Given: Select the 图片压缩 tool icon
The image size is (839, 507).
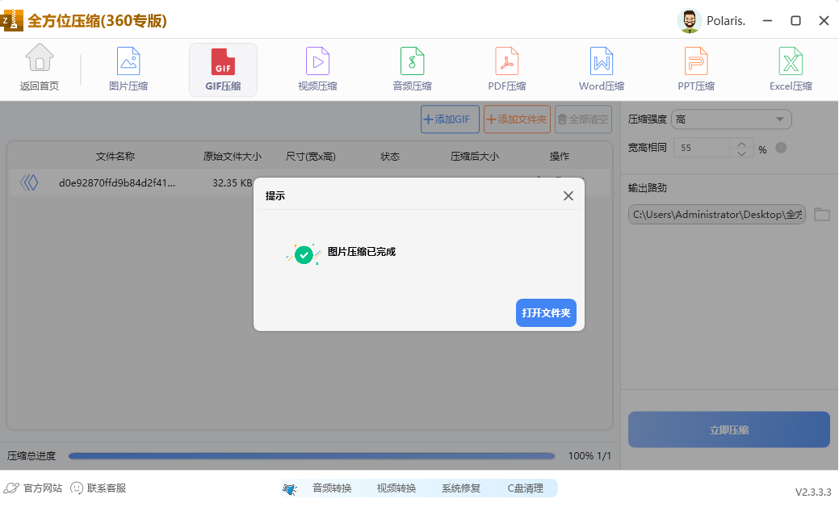Looking at the screenshot, I should pos(128,68).
